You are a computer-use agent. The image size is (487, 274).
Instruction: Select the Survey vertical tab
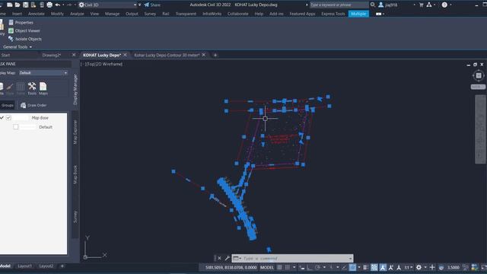(75, 216)
